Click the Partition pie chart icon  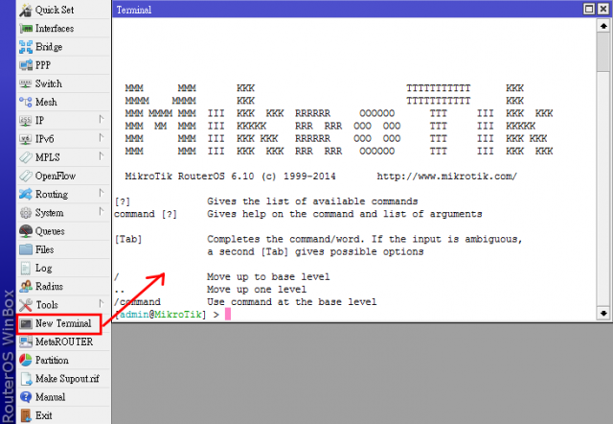[x=26, y=360]
